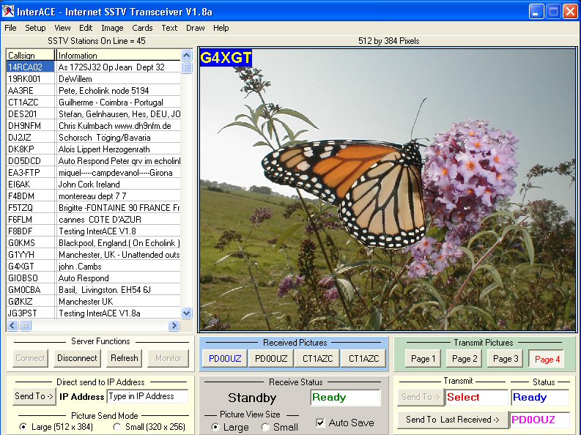Click Send To Last Received button
This screenshot has height=435, width=581.
point(453,420)
